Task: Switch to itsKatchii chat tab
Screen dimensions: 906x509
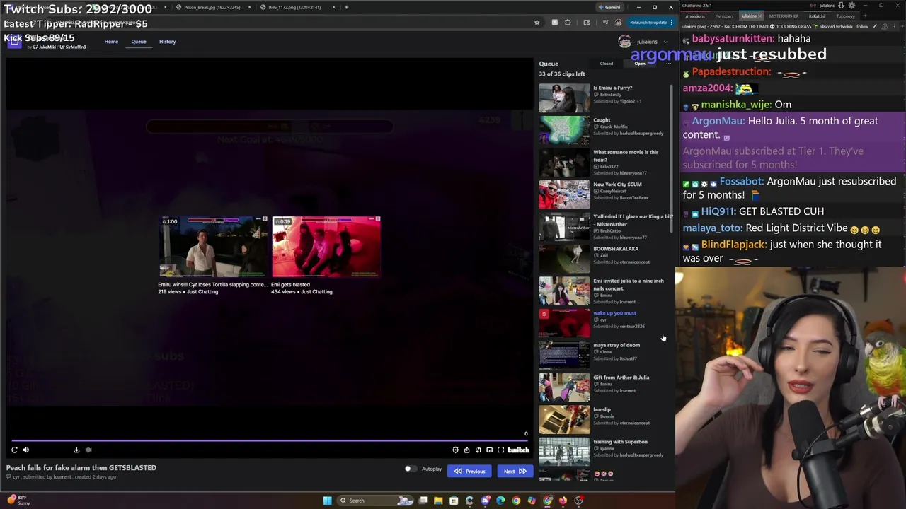Action: click(x=817, y=16)
